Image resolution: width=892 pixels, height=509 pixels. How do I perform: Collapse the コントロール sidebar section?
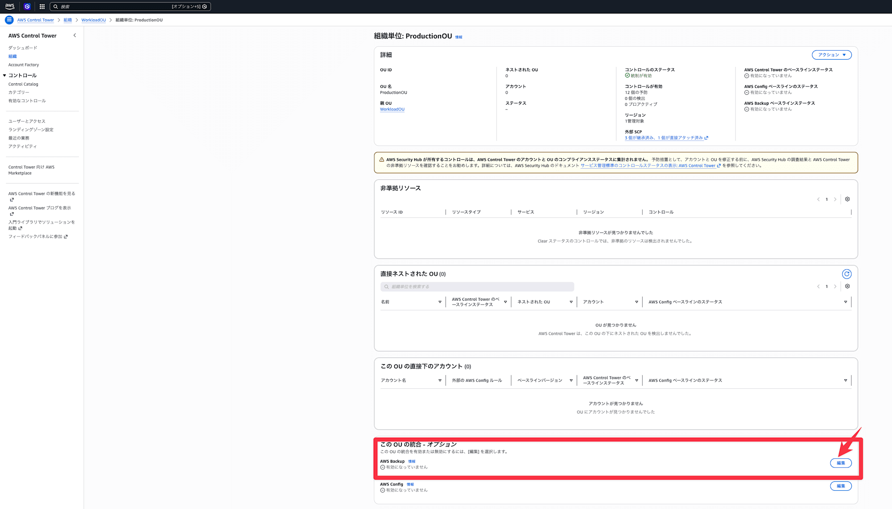4,76
